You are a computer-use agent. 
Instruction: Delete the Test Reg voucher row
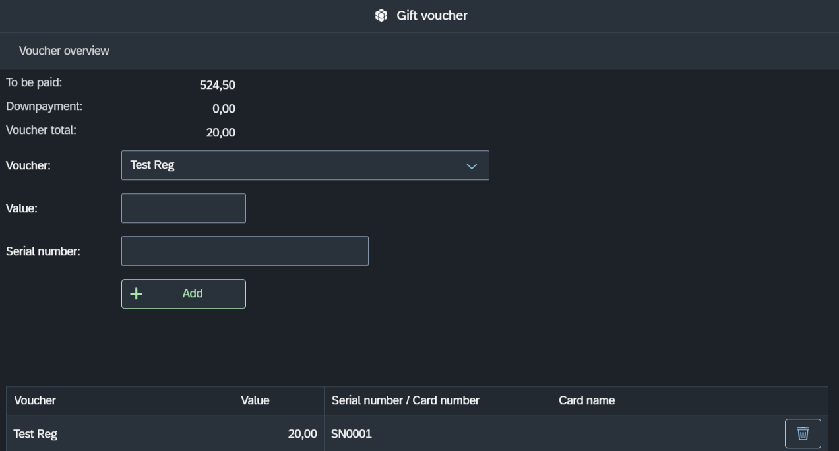803,433
